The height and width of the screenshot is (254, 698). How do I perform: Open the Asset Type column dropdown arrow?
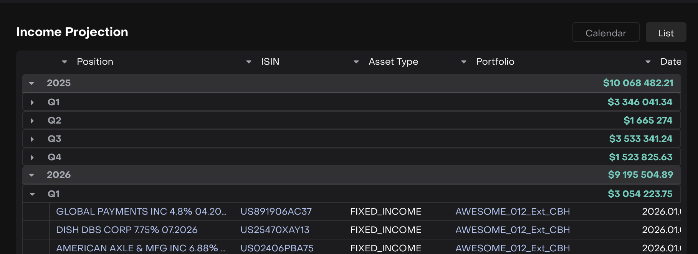point(356,62)
